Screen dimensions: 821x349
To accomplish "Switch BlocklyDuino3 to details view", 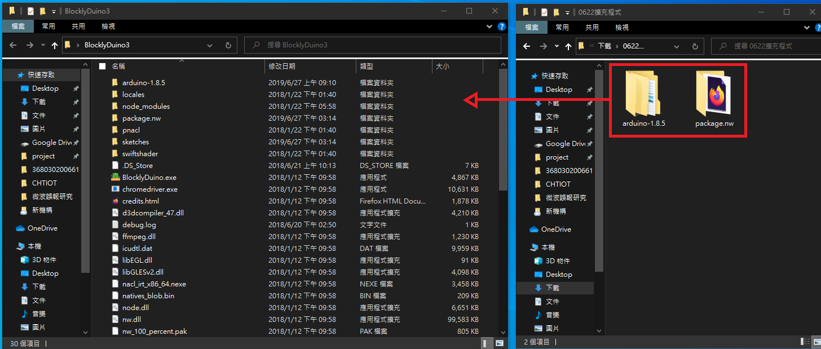I will [486, 343].
